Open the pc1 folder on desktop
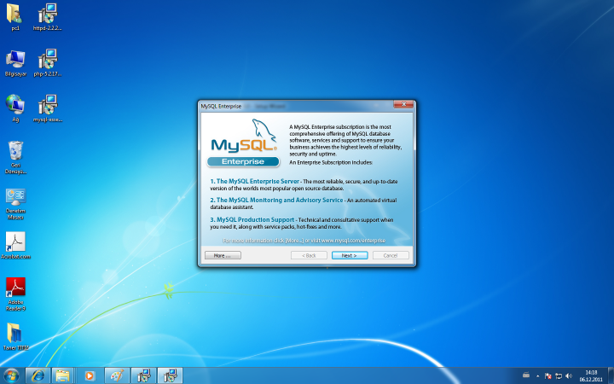 15,15
